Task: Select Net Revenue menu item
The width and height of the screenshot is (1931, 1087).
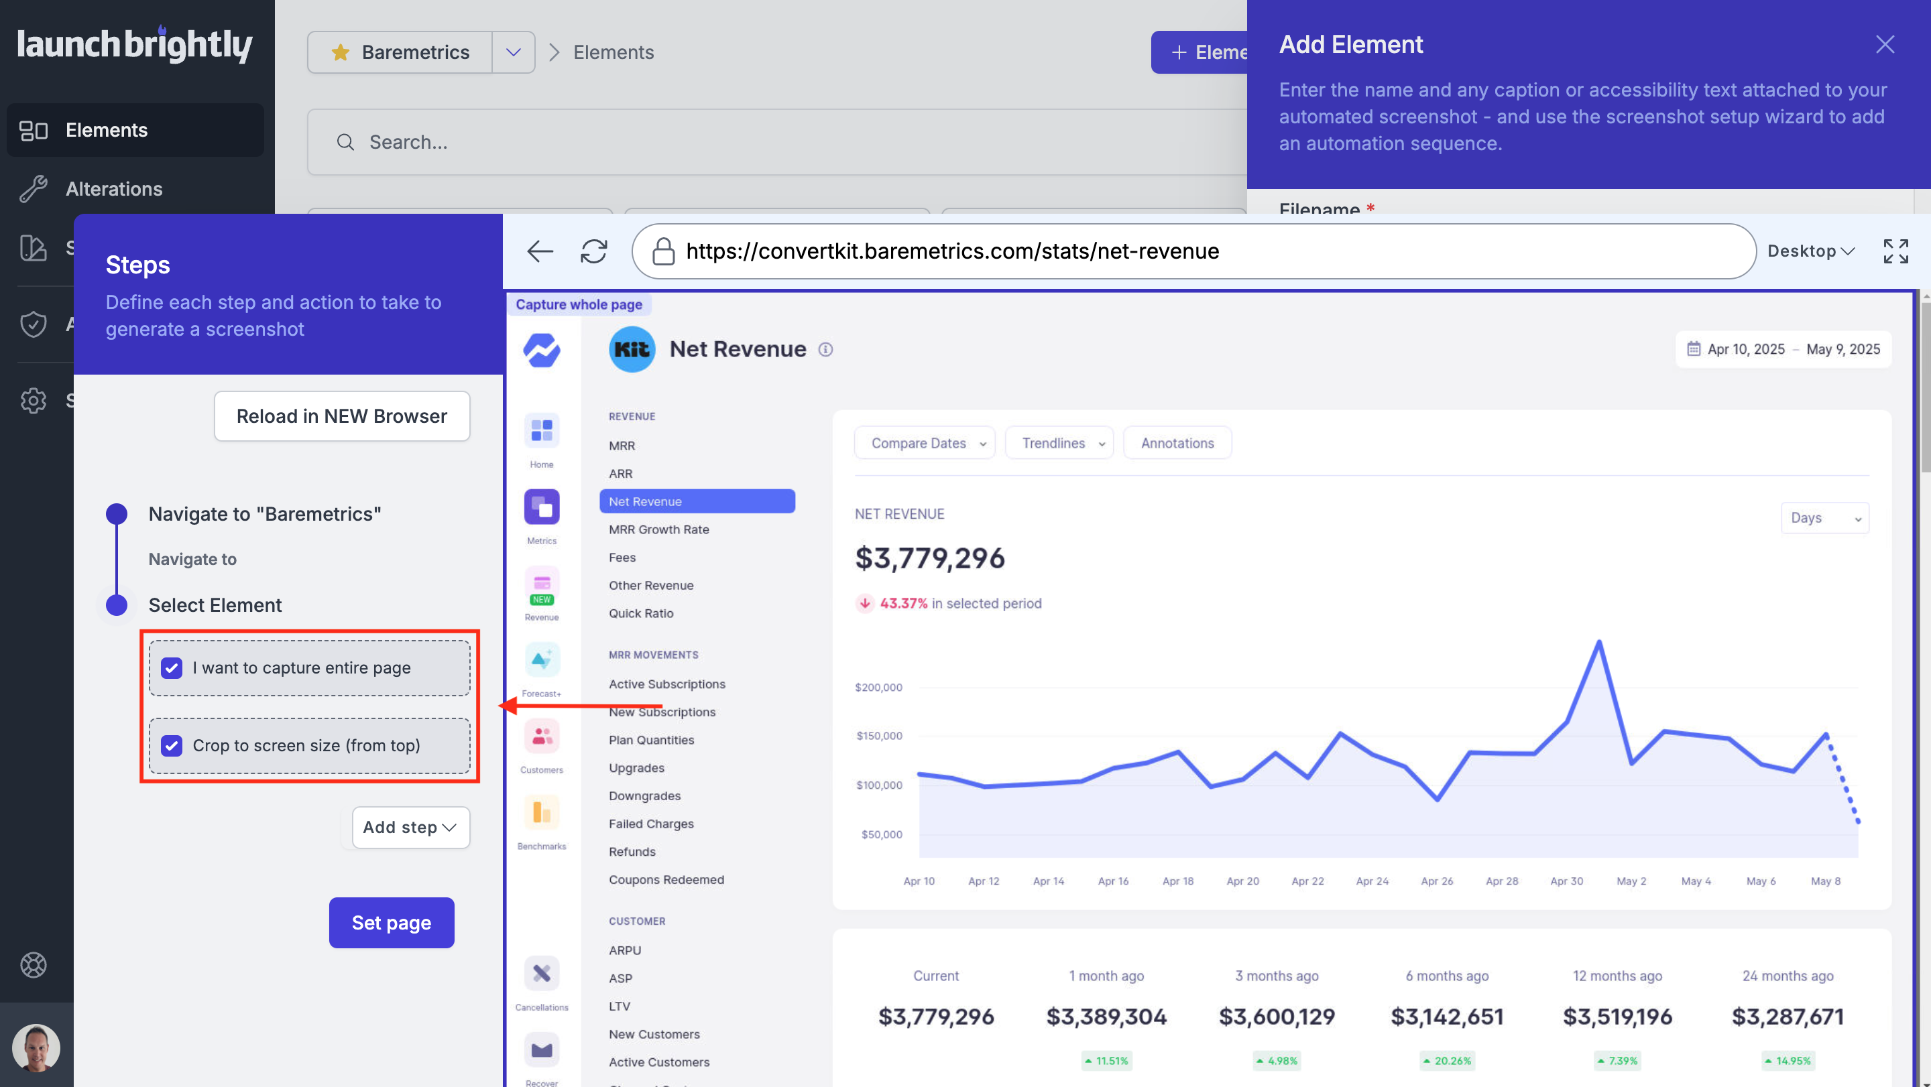Action: click(697, 501)
